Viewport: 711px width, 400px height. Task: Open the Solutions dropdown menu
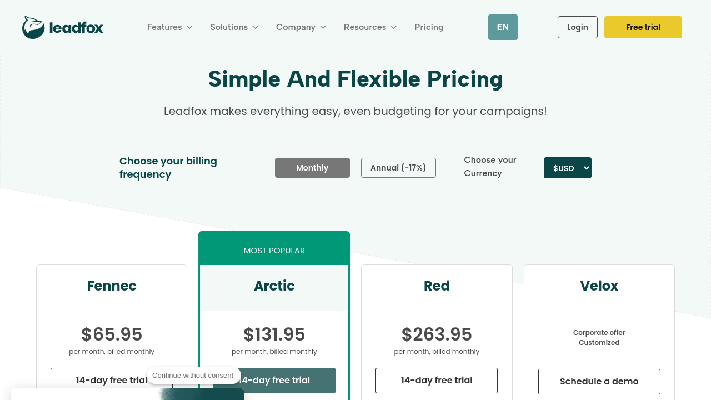(x=234, y=27)
